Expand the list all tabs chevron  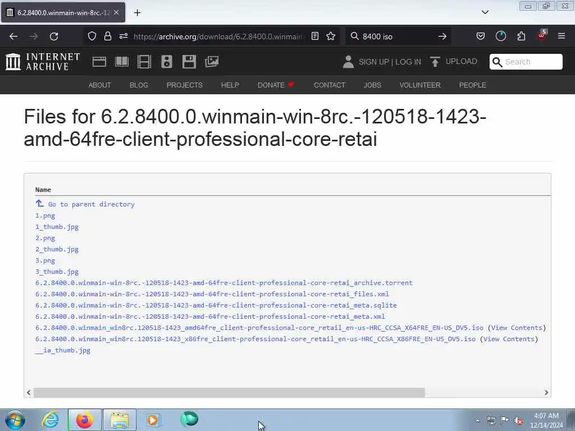tap(485, 12)
